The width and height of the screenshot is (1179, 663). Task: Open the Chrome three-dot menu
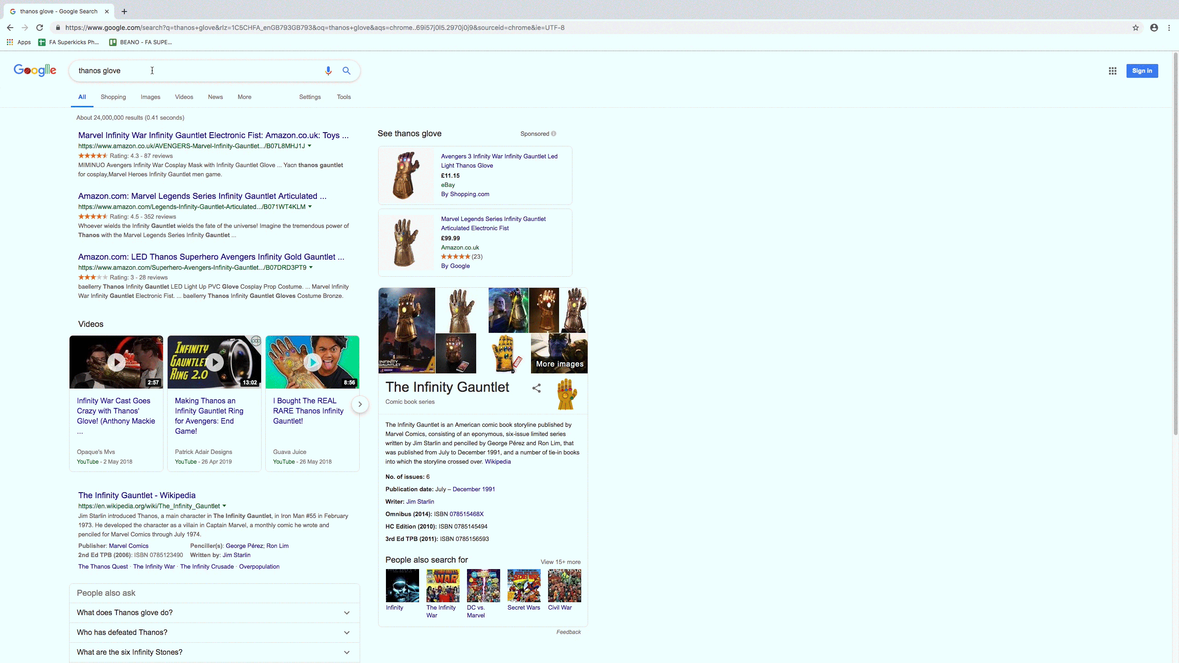click(1169, 28)
